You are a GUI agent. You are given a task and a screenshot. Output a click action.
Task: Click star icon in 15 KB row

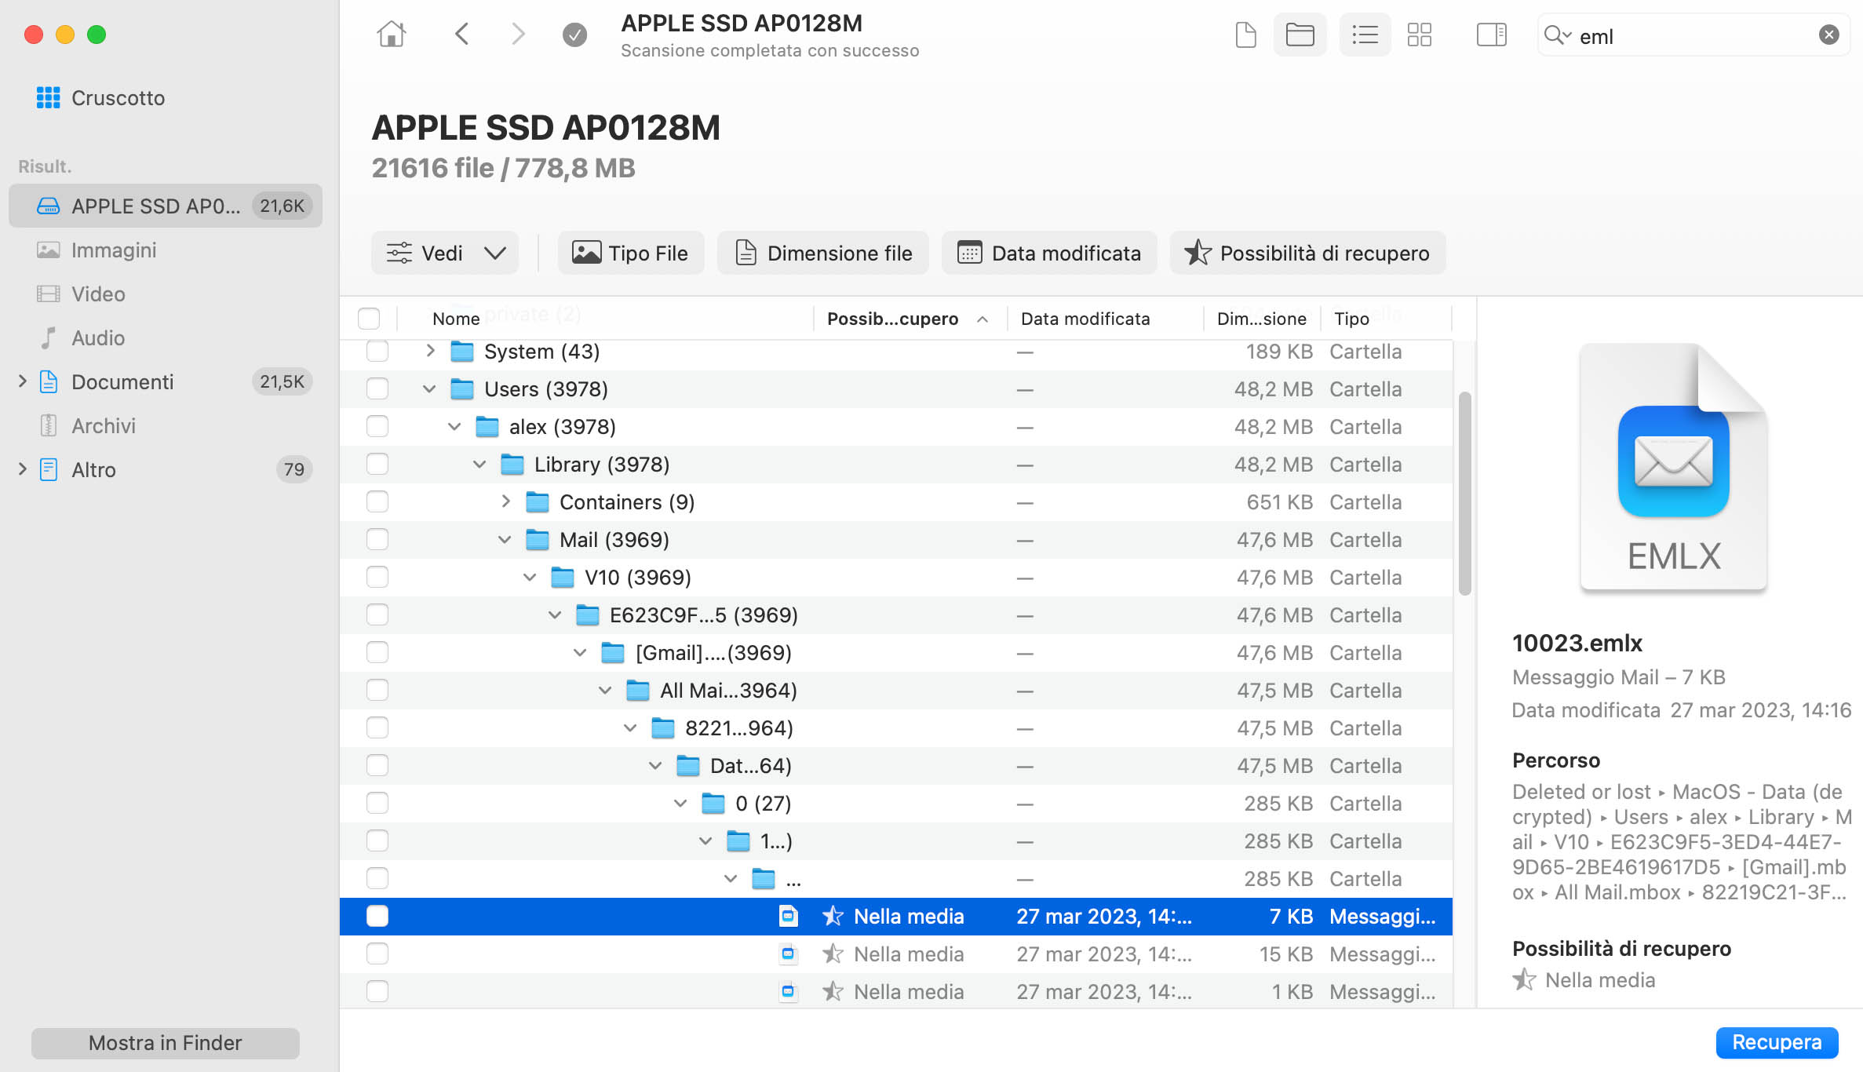click(x=833, y=954)
